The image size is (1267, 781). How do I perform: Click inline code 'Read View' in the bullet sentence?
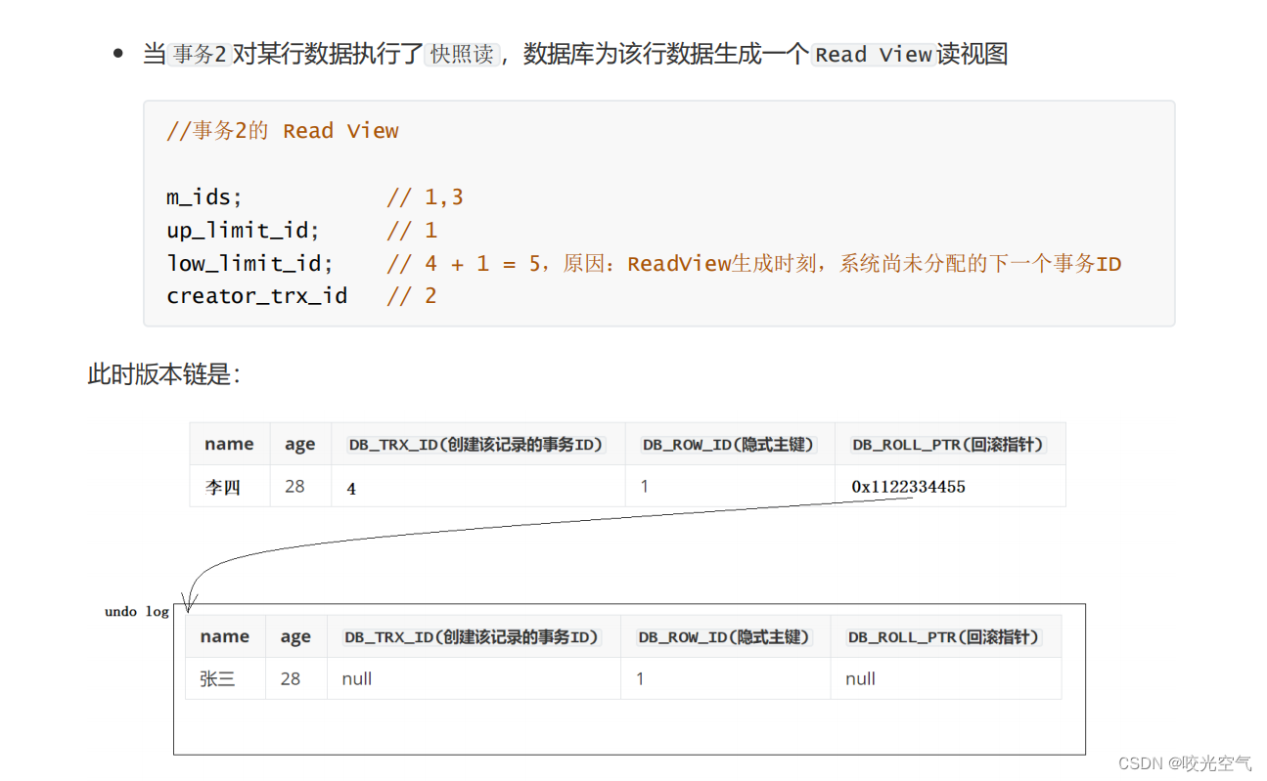pyautogui.click(x=873, y=55)
